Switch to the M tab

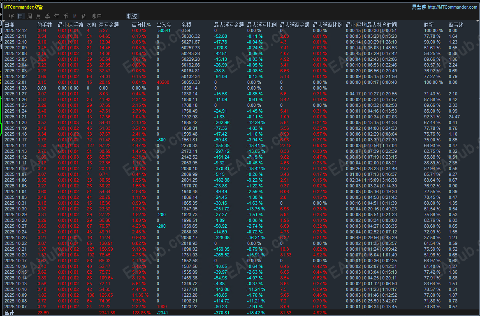(x=75, y=16)
